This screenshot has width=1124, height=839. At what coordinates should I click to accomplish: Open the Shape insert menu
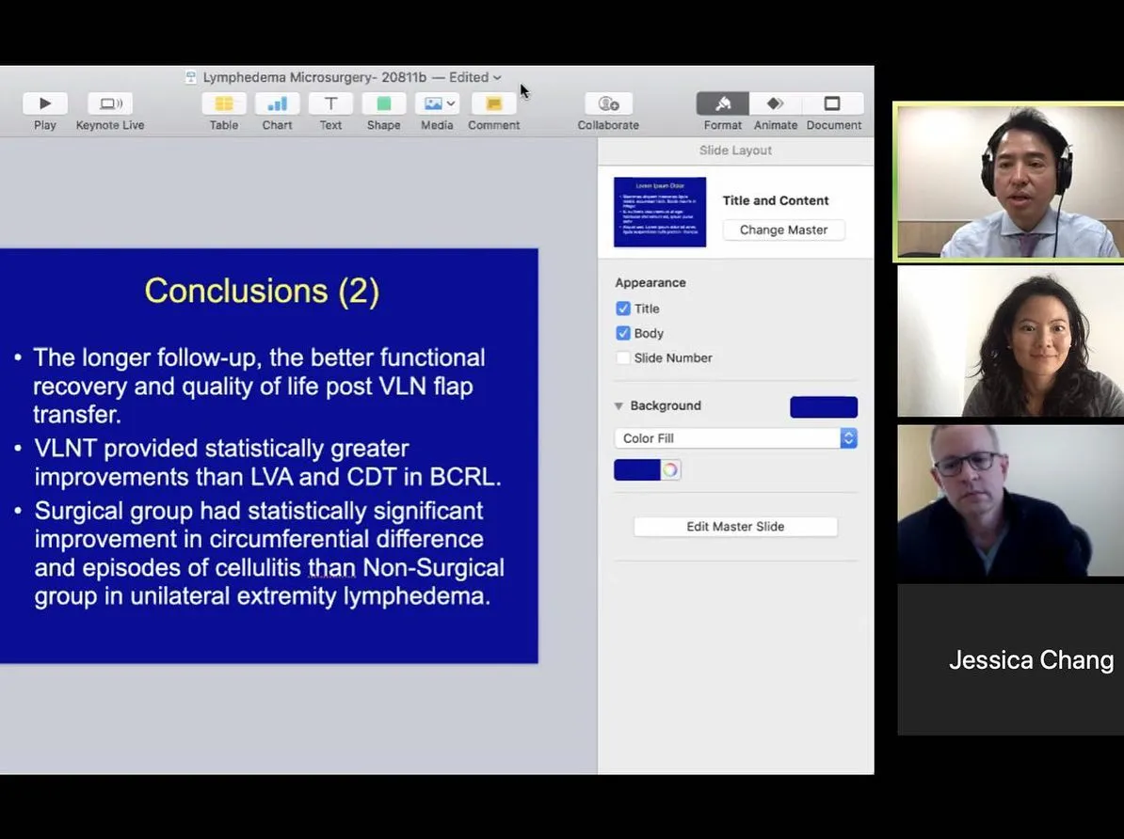point(383,104)
